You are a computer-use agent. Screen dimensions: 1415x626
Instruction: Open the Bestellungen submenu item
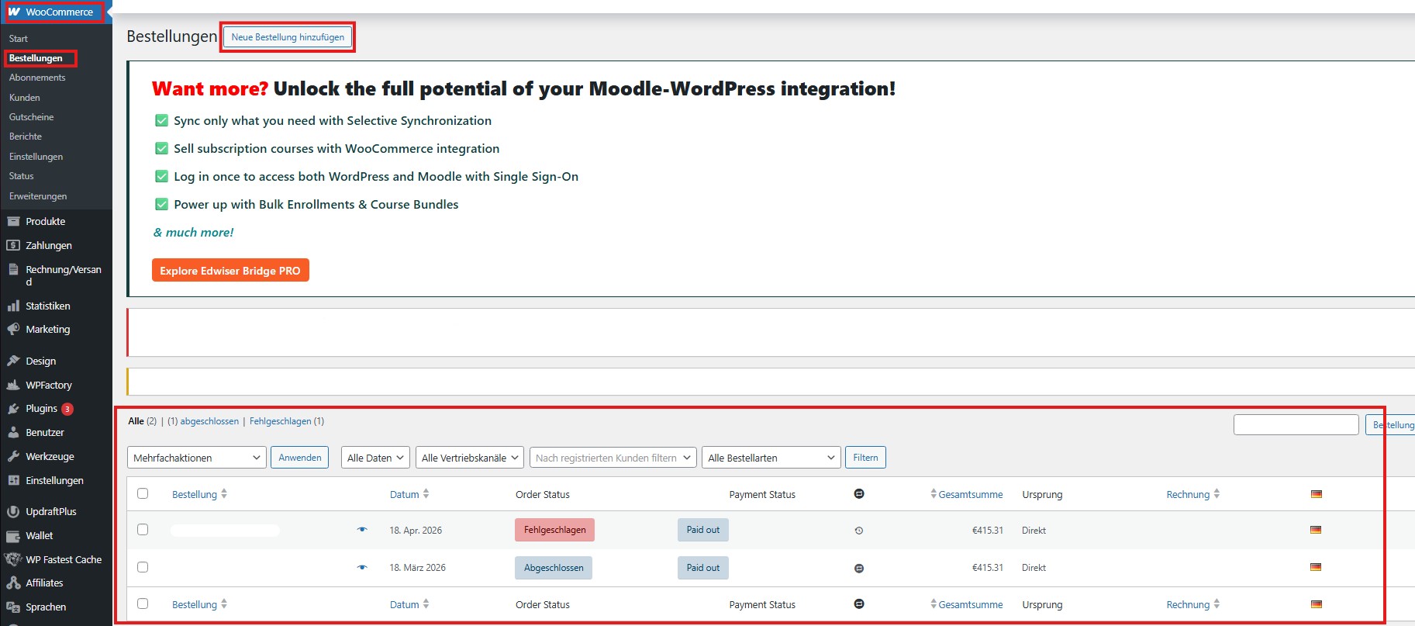point(36,58)
